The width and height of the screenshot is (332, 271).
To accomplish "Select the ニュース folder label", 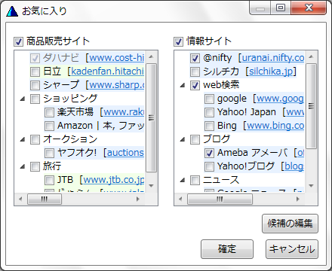I will pyautogui.click(x=221, y=180).
